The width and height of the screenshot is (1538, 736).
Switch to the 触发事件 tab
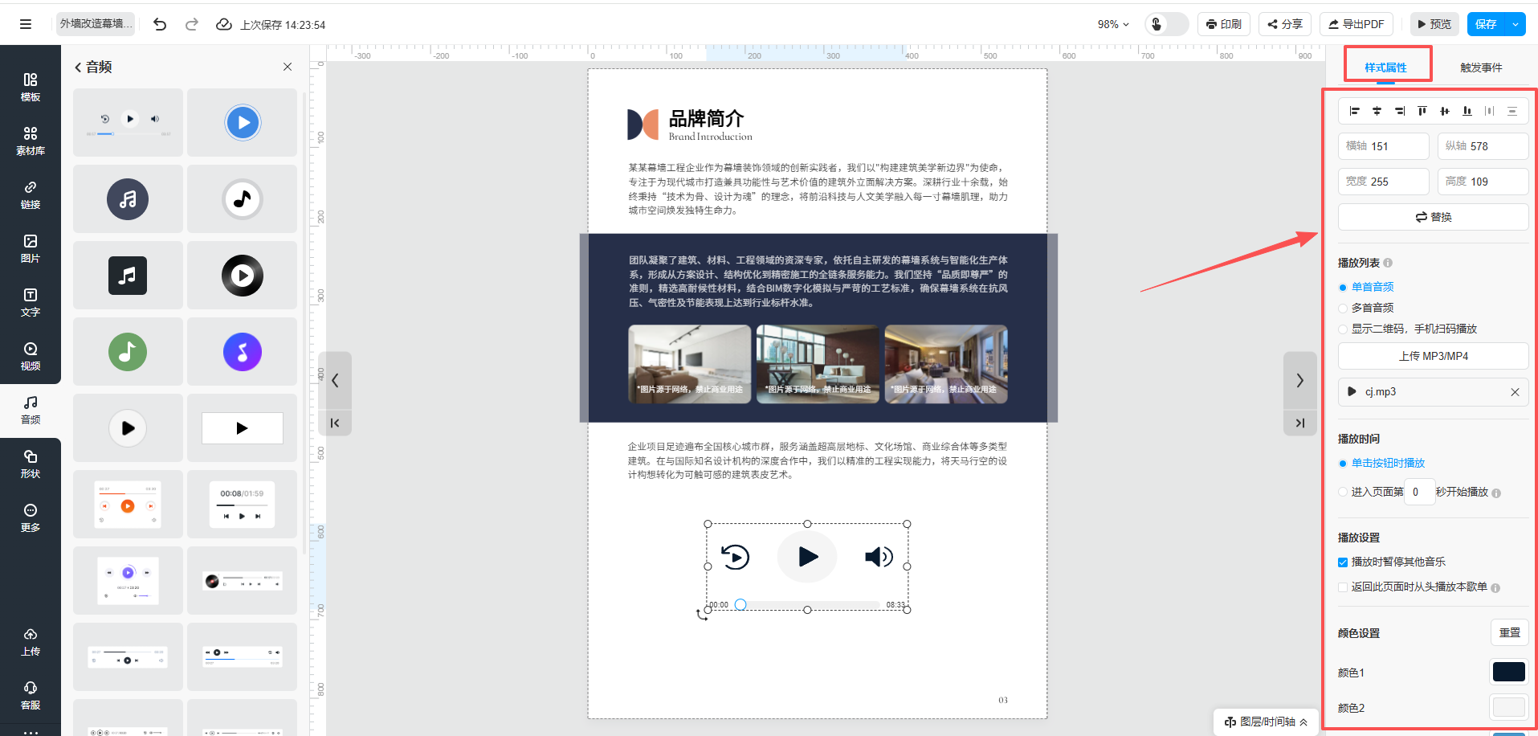1480,67
